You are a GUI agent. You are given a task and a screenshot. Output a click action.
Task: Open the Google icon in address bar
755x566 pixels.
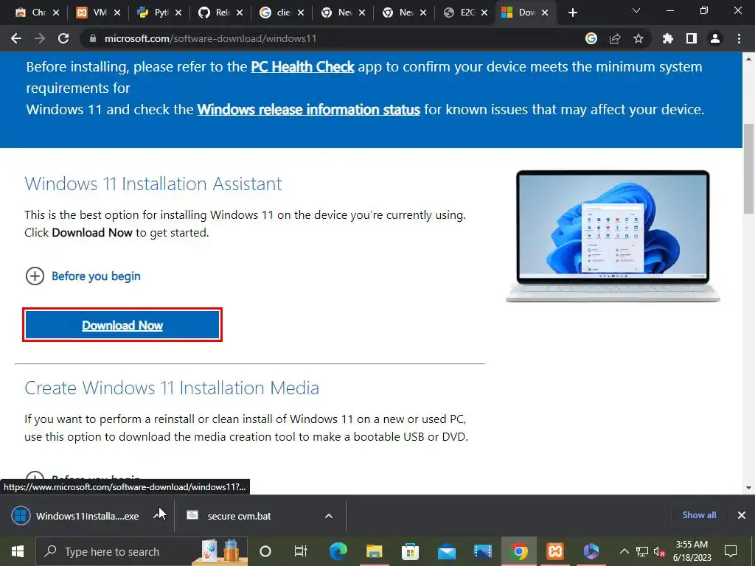[591, 38]
